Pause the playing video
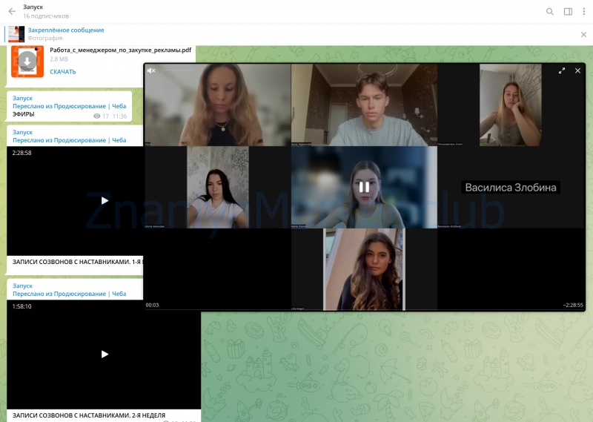The width and height of the screenshot is (593, 422). tap(364, 187)
